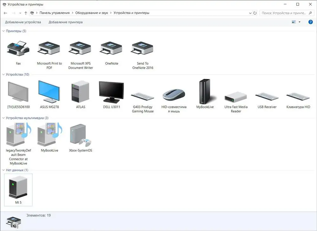
Task: Select the Клавиатура HID device
Action: (x=298, y=97)
